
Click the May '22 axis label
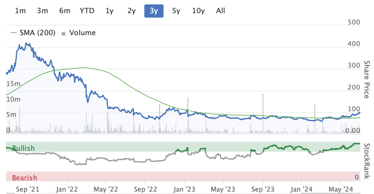(106, 189)
